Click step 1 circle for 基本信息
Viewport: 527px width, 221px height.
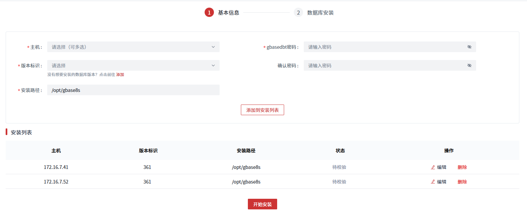(209, 13)
